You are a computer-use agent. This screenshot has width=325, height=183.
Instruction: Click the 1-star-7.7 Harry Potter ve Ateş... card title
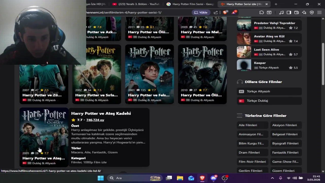click(44, 158)
